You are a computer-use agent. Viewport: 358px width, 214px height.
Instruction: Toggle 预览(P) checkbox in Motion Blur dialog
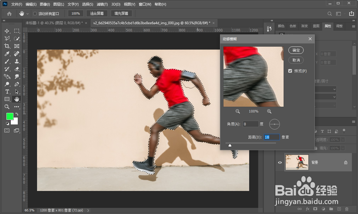tap(290, 71)
